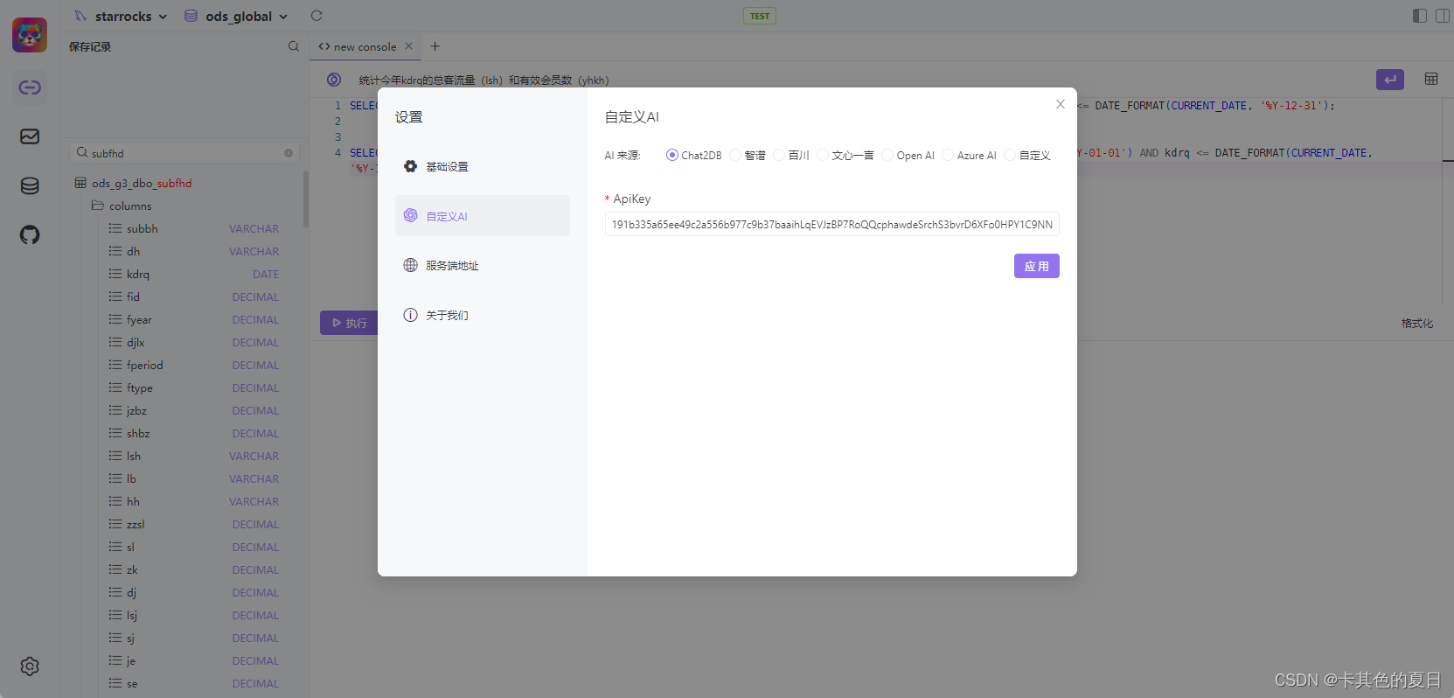Screen dimensions: 1454x698
Task: Select the Azure AI source radio
Action: coord(948,155)
